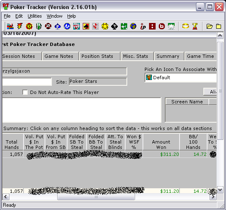Click the lightning bolt toolbar icon
Image resolution: width=226 pixels, height=210 pixels.
click(20, 26)
